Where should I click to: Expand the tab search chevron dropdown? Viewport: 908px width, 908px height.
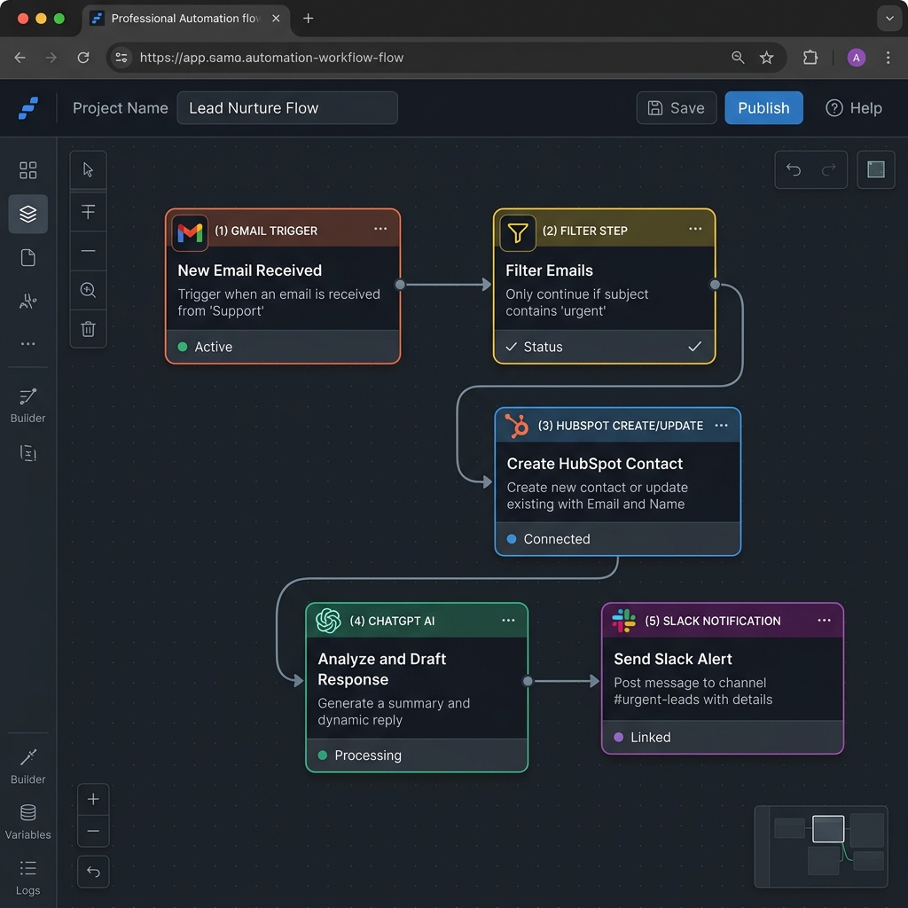pos(889,19)
